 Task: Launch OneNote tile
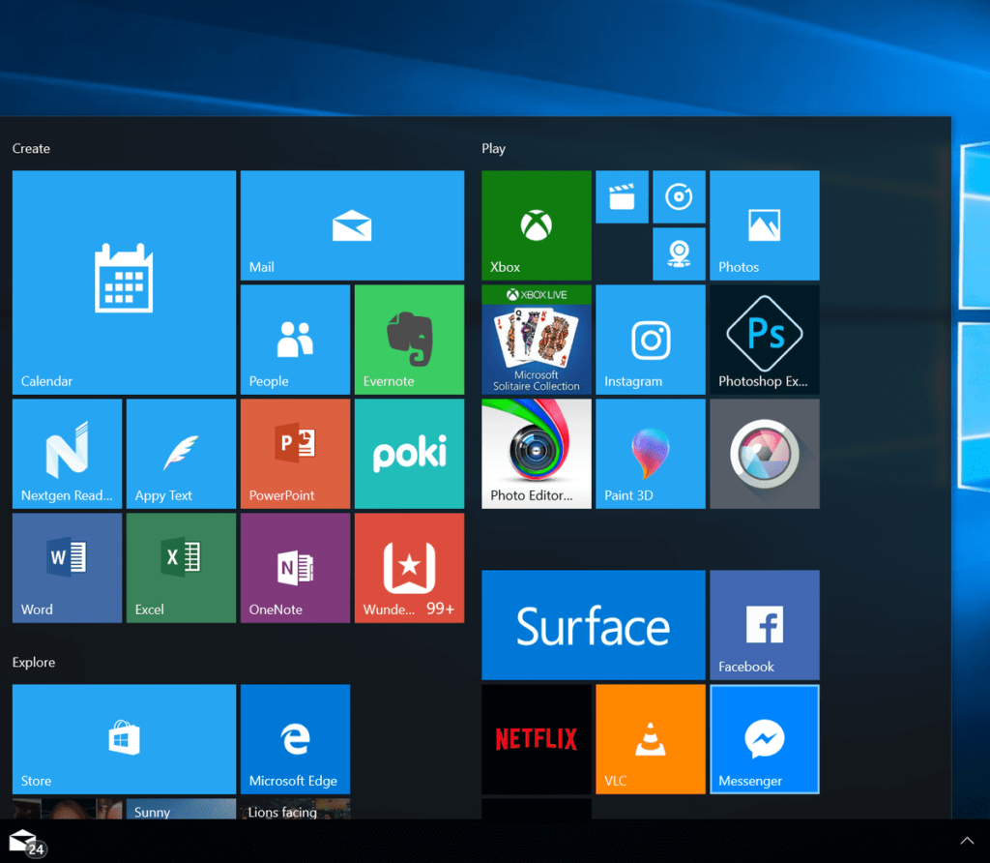click(x=295, y=568)
